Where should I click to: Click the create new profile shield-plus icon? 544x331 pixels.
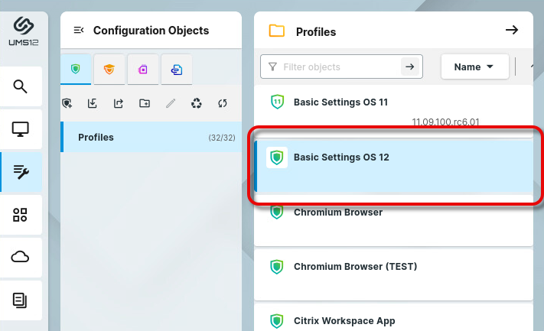(68, 103)
